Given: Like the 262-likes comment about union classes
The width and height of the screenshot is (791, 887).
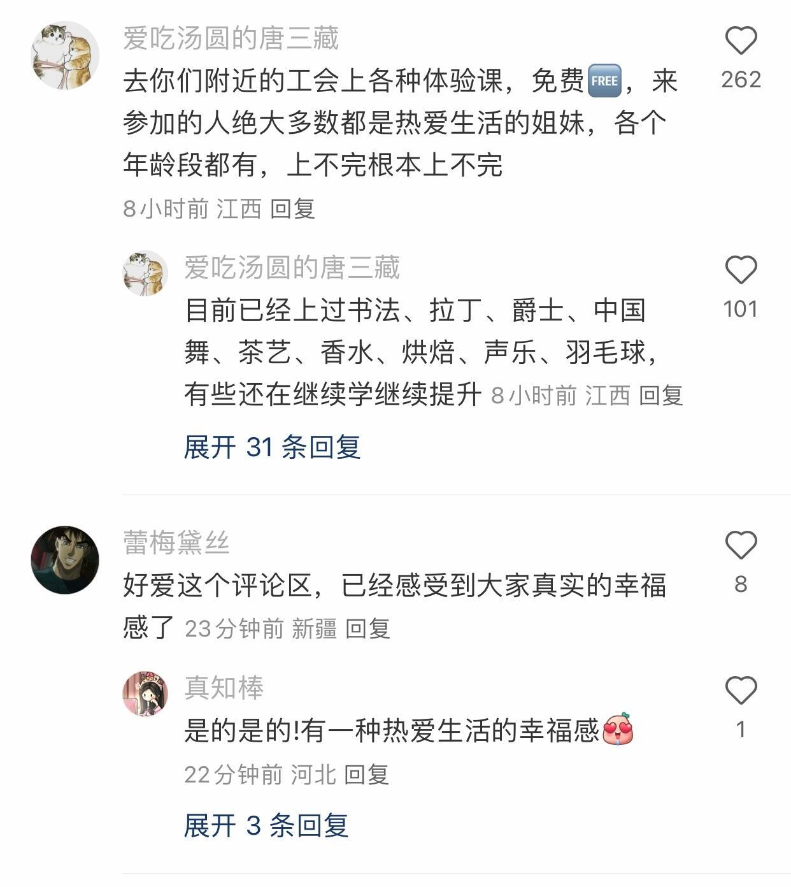Looking at the screenshot, I should [x=741, y=41].
